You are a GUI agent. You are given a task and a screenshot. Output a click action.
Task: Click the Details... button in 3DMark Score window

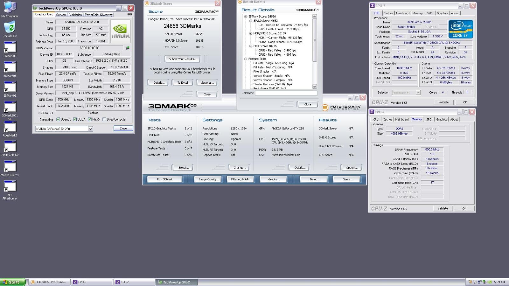point(159,83)
